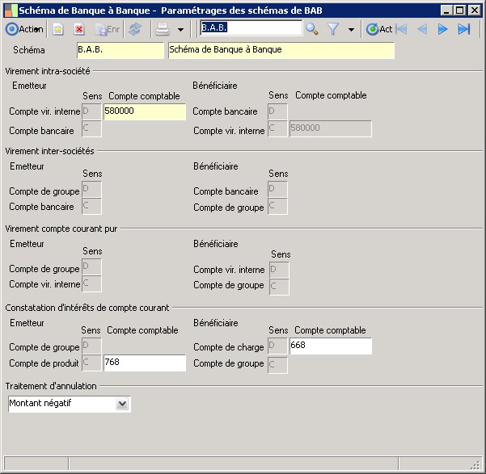Click the filter funnel icon
This screenshot has height=474, width=486.
coord(332,29)
